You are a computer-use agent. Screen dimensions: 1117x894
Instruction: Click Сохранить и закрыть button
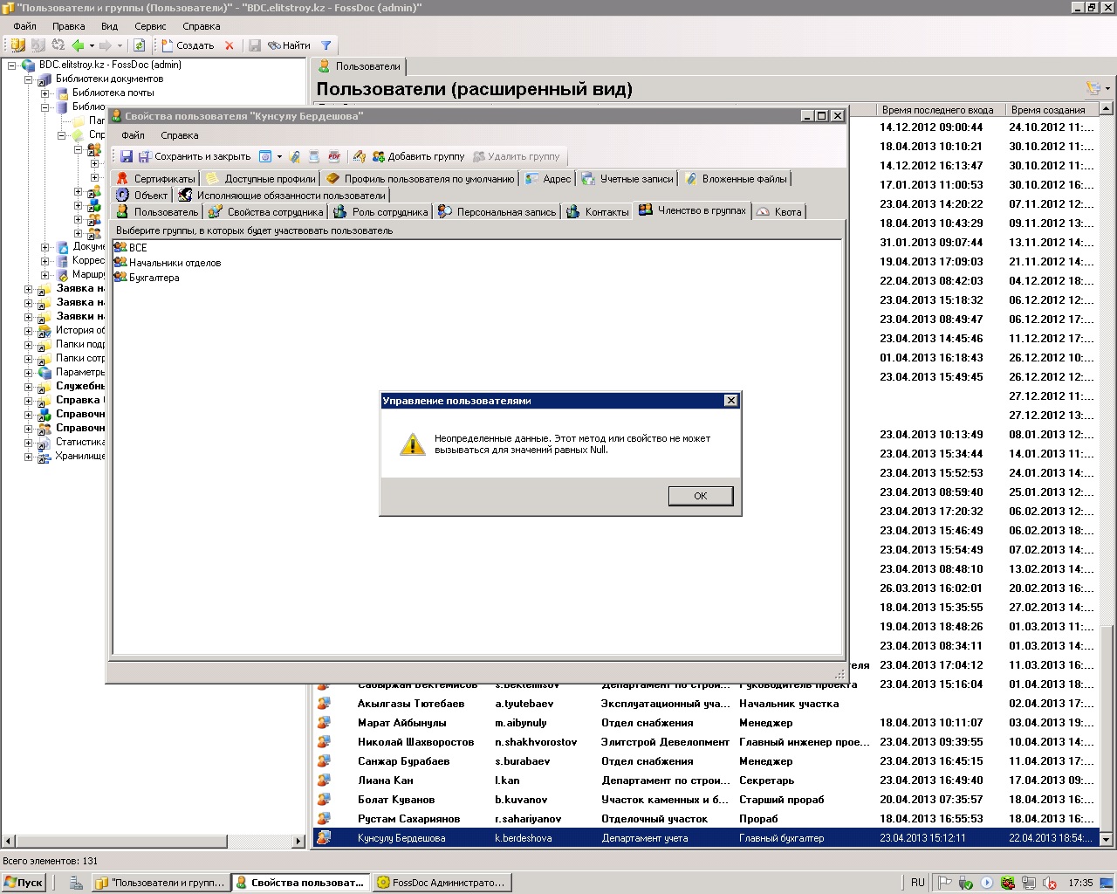pos(194,156)
